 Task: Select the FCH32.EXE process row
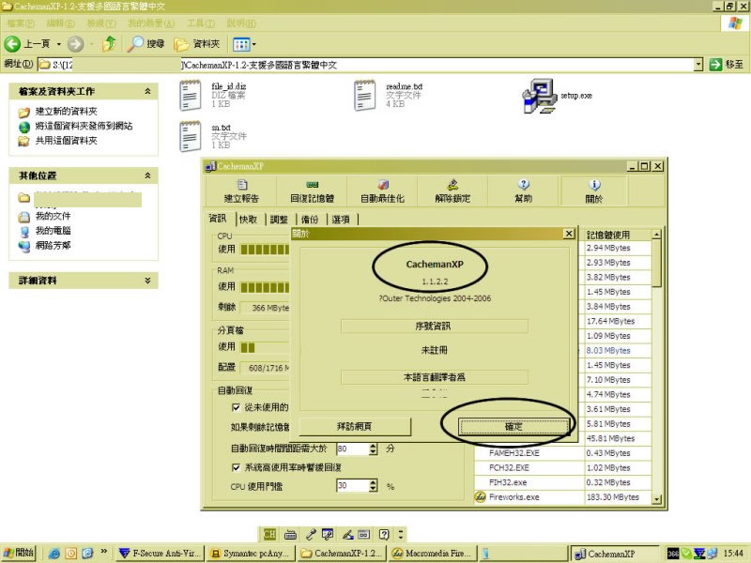(x=562, y=467)
